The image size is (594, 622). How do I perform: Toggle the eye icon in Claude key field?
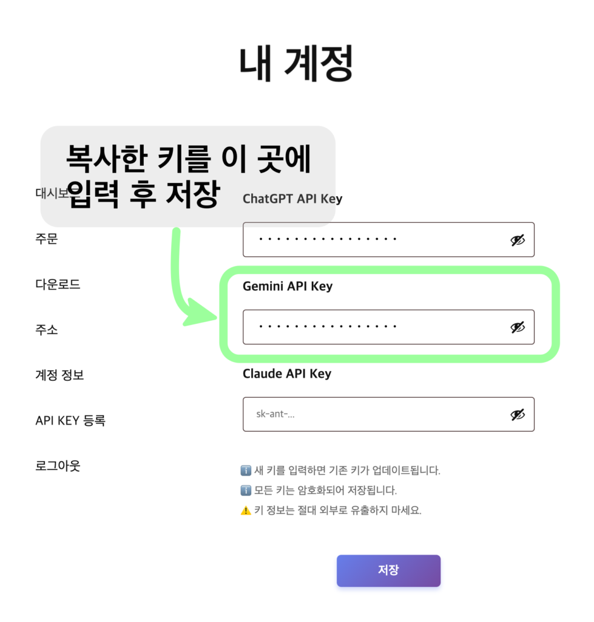pyautogui.click(x=517, y=414)
